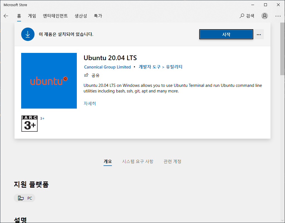
Task: Switch to the 홈 tab
Action: [19, 16]
